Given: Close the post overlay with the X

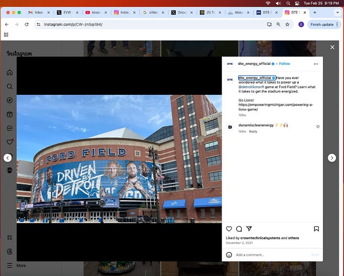Looking at the screenshot, I should pyautogui.click(x=333, y=47).
